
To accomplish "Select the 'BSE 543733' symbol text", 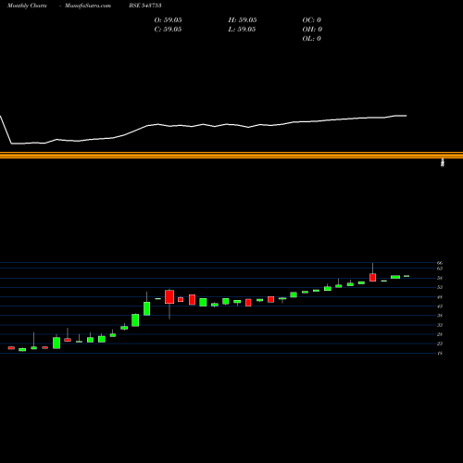I will tap(145, 6).
